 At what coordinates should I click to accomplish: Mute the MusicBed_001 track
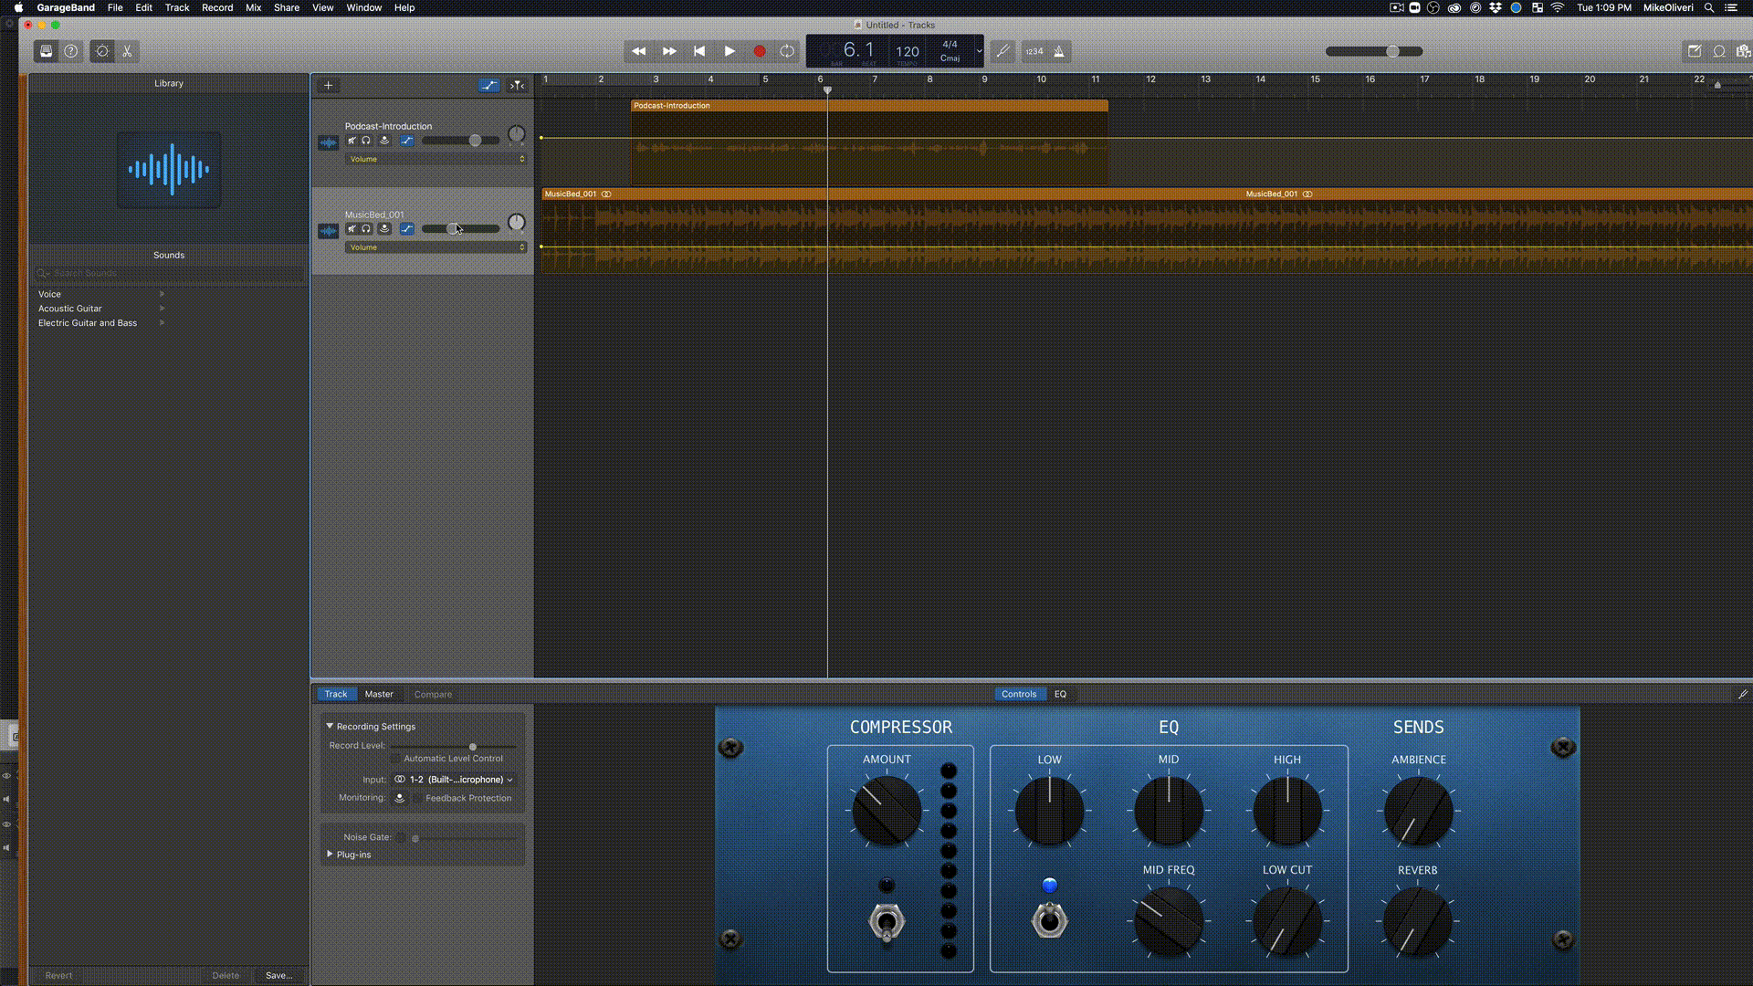click(352, 229)
